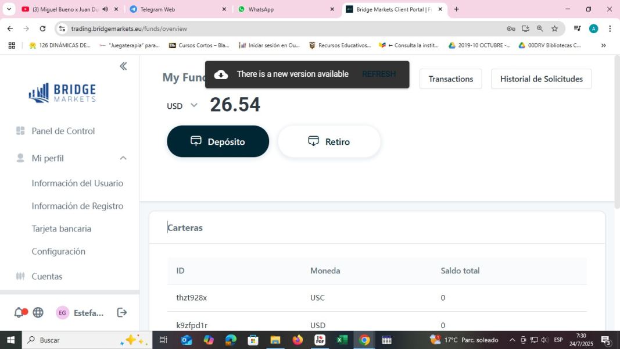Open Información de Registro
The image size is (620, 349).
point(77,206)
